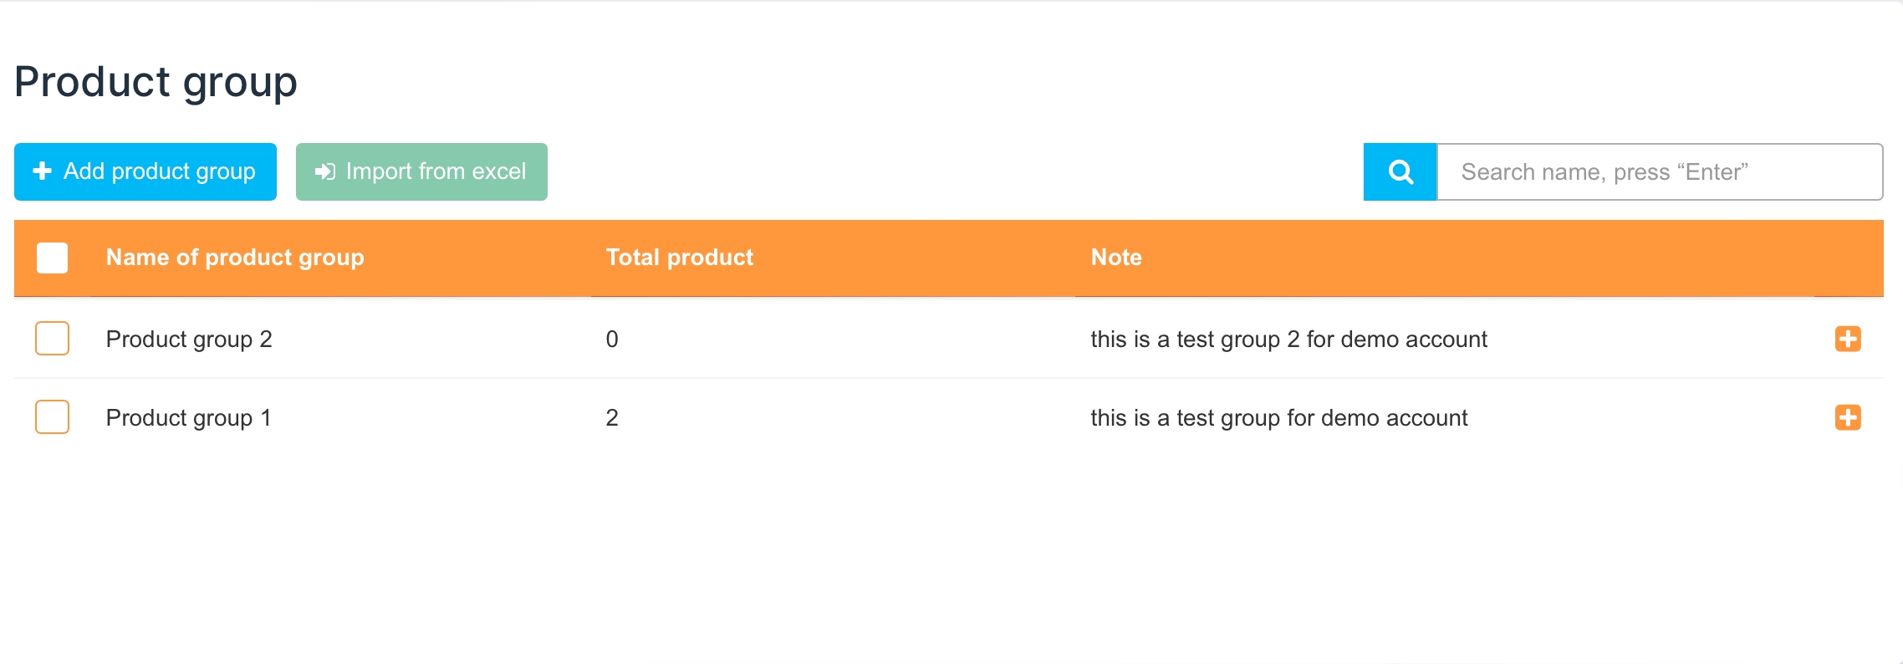Click total product count of Product group 2
Image resolution: width=1903 pixels, height=664 pixels.
click(612, 340)
